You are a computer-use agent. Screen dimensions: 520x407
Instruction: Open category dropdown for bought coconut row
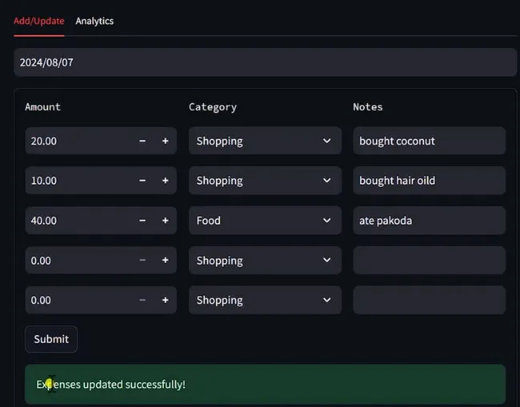click(x=265, y=141)
